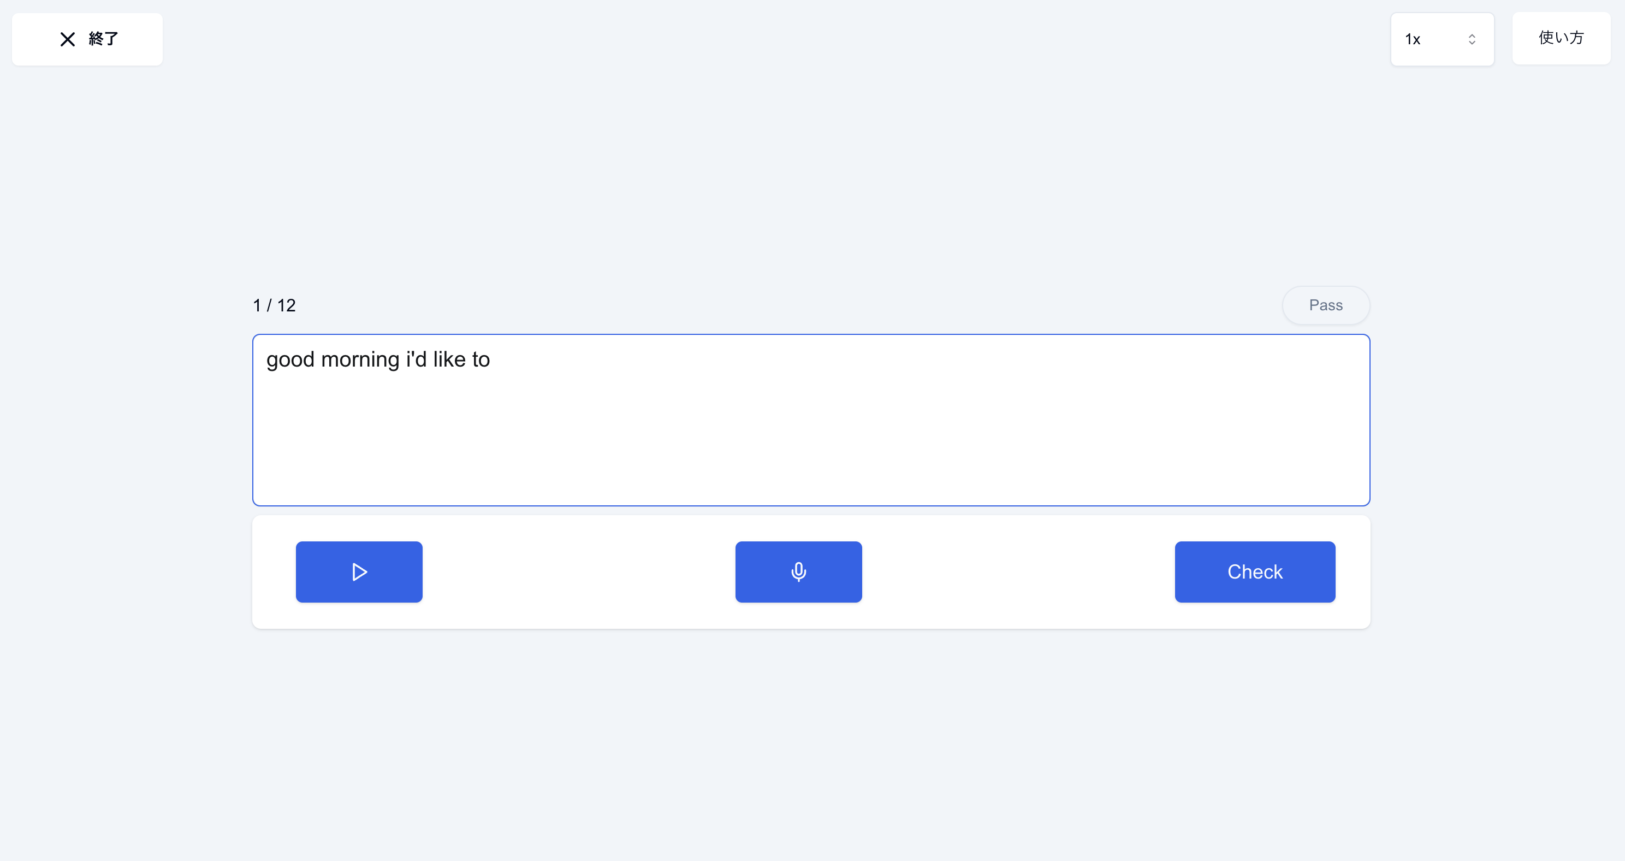Image resolution: width=1625 pixels, height=861 pixels.
Task: Focus the answer text area
Action: pyautogui.click(x=811, y=421)
